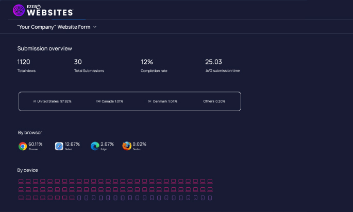
Task: Click the Completion rate label
Action: [x=154, y=71]
